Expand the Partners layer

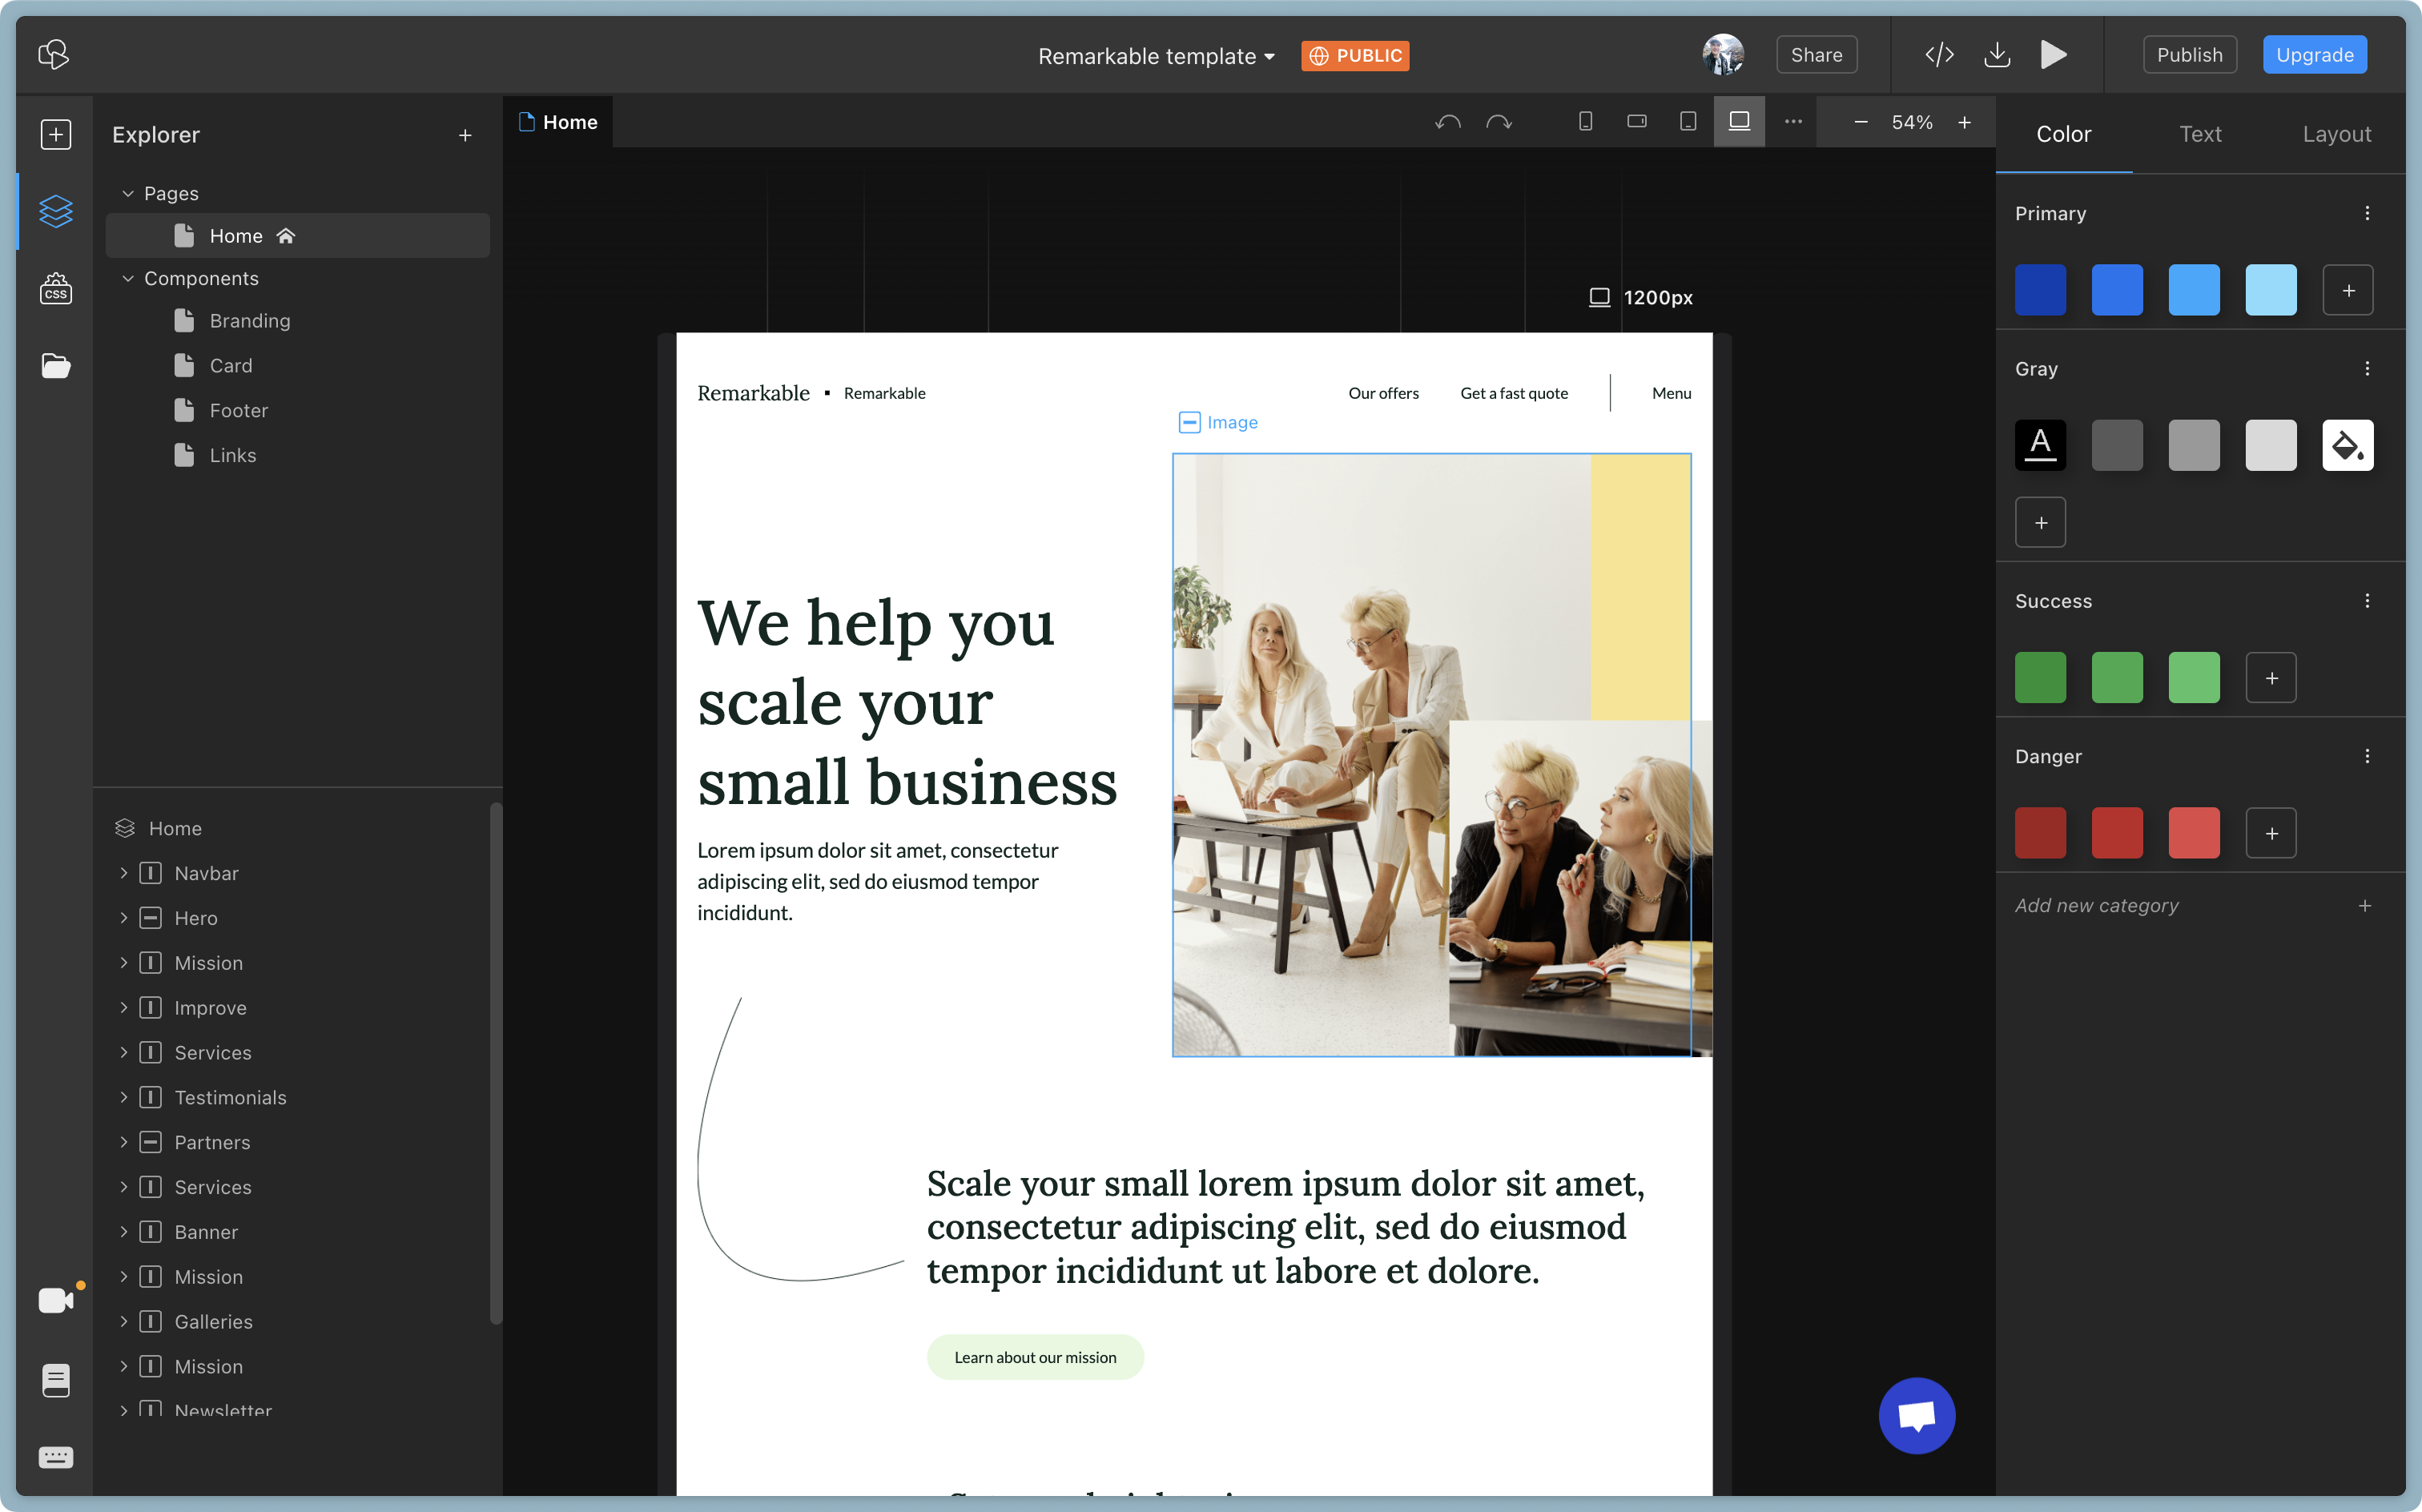124,1142
